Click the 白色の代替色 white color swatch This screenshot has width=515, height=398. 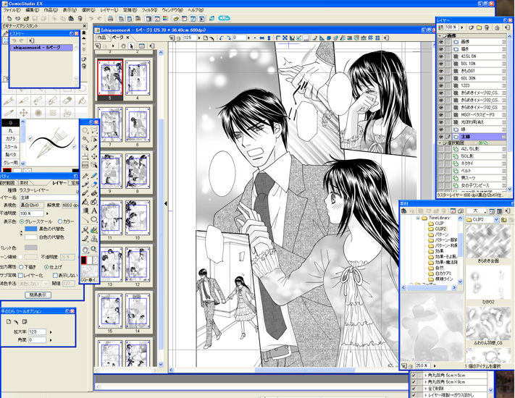click(31, 237)
